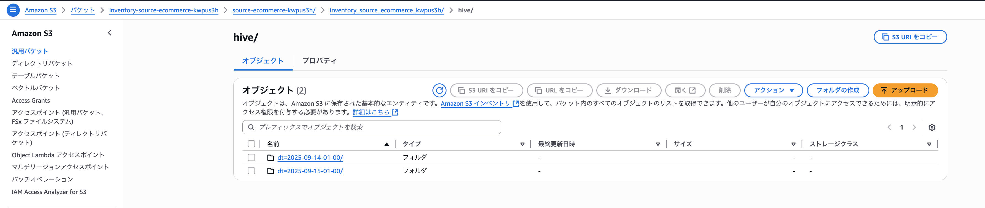
Task: Click the フォルダの作成 button
Action: [x=838, y=90]
